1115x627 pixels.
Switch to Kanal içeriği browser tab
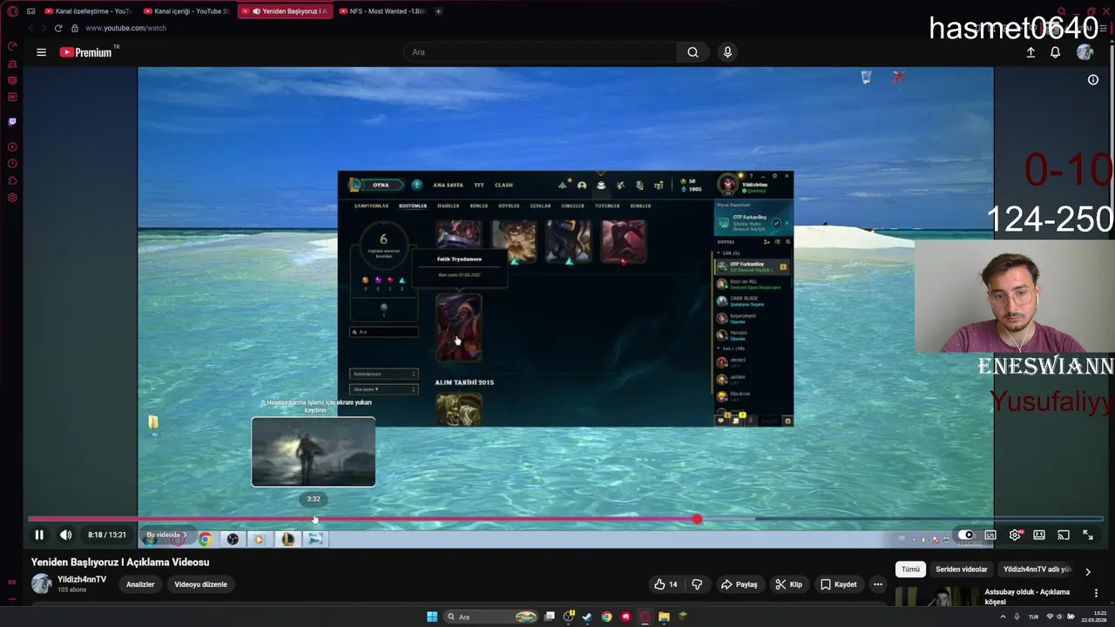coord(186,11)
